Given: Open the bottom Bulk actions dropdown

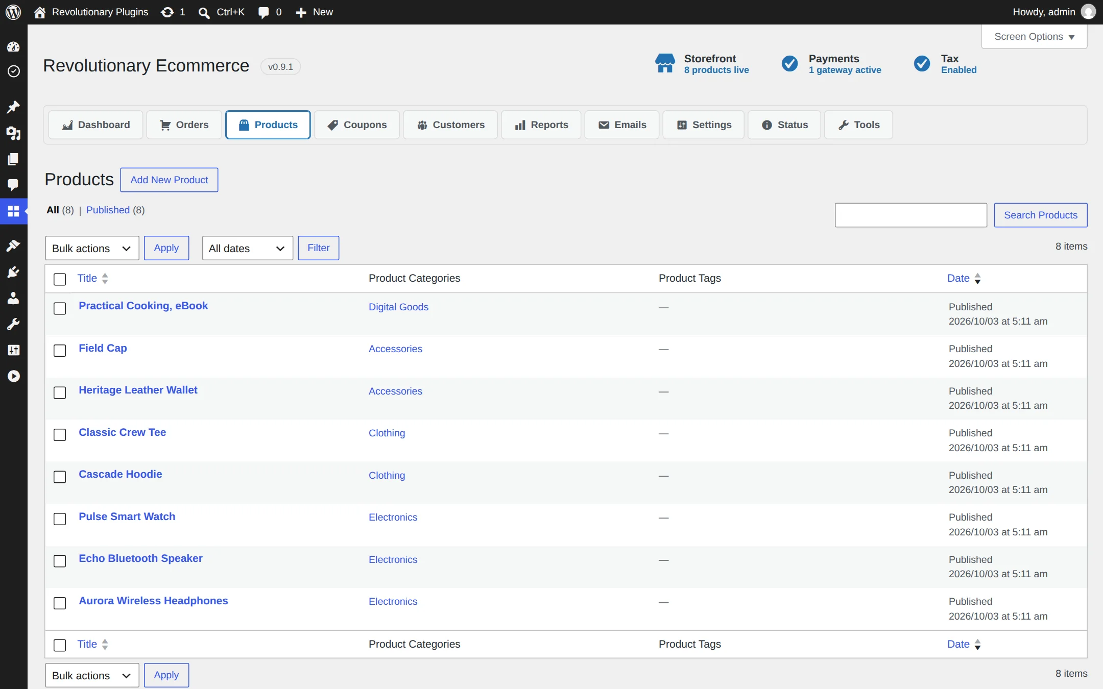Looking at the screenshot, I should pos(92,675).
